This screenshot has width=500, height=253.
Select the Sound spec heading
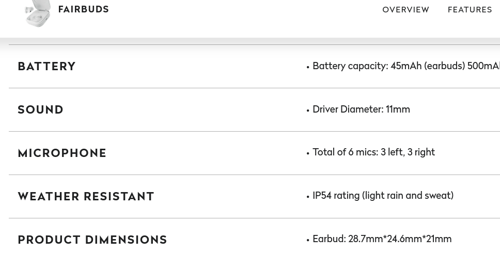pyautogui.click(x=40, y=110)
